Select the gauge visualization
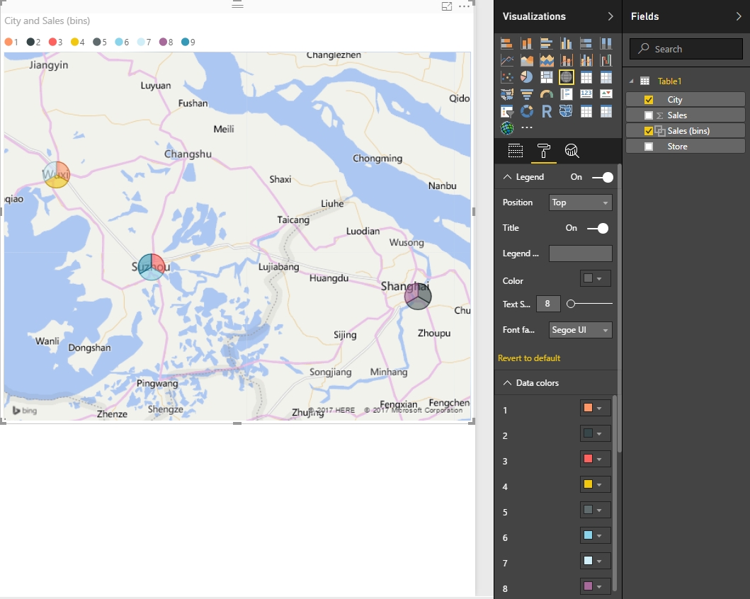 click(546, 94)
